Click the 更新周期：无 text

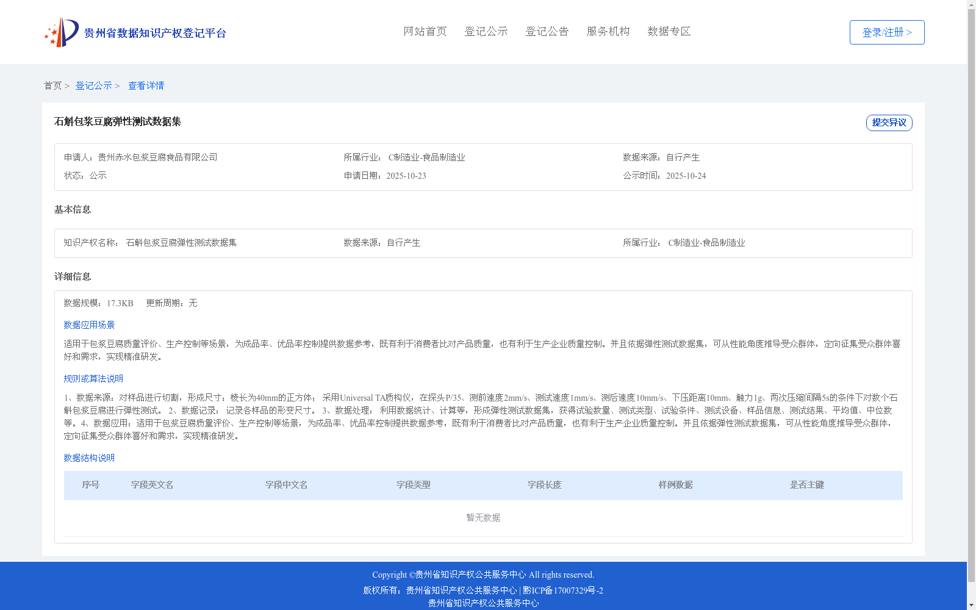click(171, 303)
